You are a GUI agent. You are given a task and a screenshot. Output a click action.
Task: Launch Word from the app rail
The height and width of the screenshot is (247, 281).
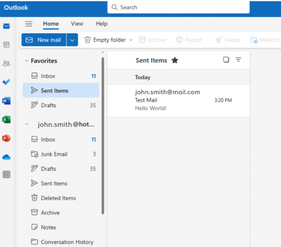tap(6, 101)
